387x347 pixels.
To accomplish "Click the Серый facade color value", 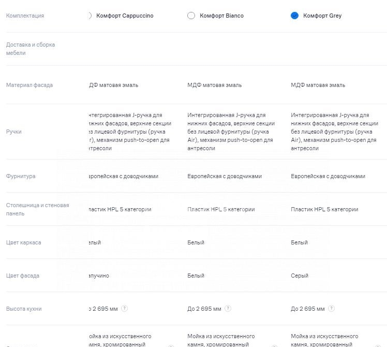I will coord(299,276).
